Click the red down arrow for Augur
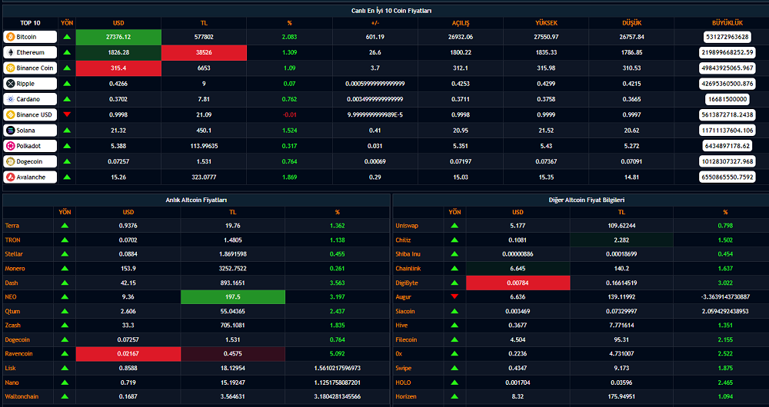 coord(454,296)
